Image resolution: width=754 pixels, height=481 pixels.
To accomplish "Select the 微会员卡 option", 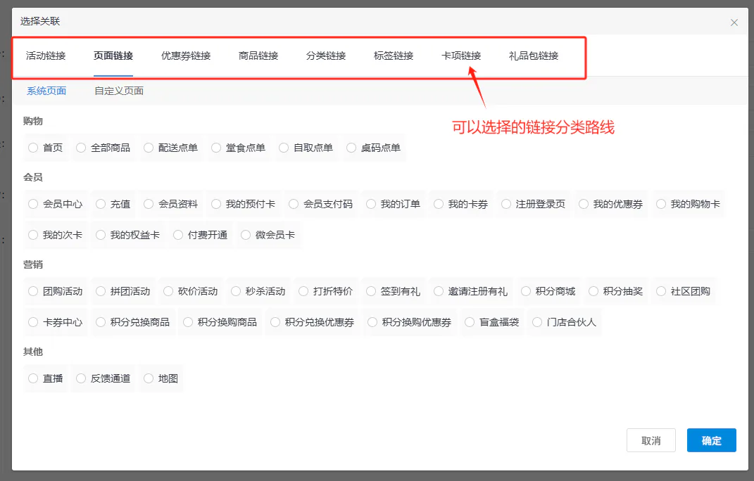I will (x=246, y=235).
